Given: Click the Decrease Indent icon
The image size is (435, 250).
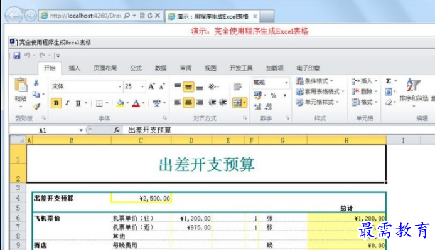Looking at the screenshot, I should coord(212,103).
